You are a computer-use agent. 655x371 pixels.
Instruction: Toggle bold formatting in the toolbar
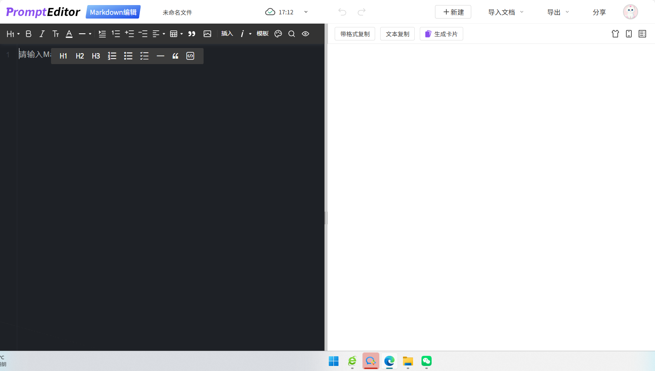29,34
